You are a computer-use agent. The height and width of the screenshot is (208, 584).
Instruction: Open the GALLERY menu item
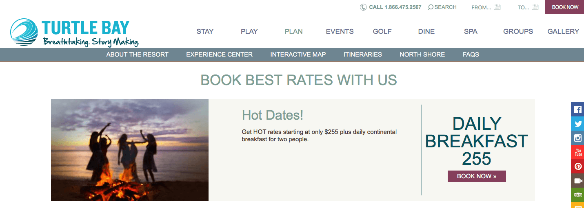point(563,31)
